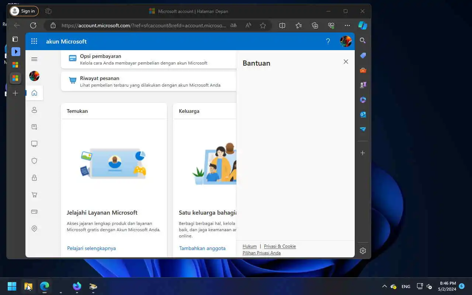Viewport: 472px width, 295px height.
Task: Open Split screen button
Action: [x=282, y=25]
